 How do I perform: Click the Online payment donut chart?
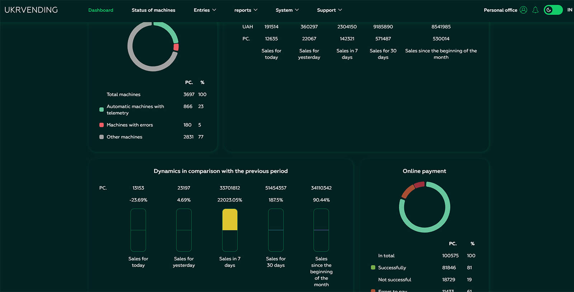click(x=424, y=207)
